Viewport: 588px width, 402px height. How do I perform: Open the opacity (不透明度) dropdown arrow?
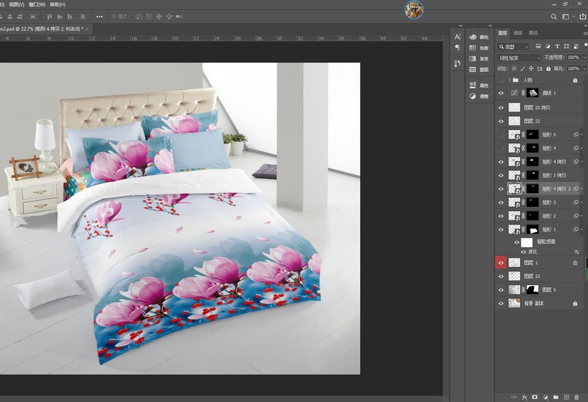click(x=584, y=57)
